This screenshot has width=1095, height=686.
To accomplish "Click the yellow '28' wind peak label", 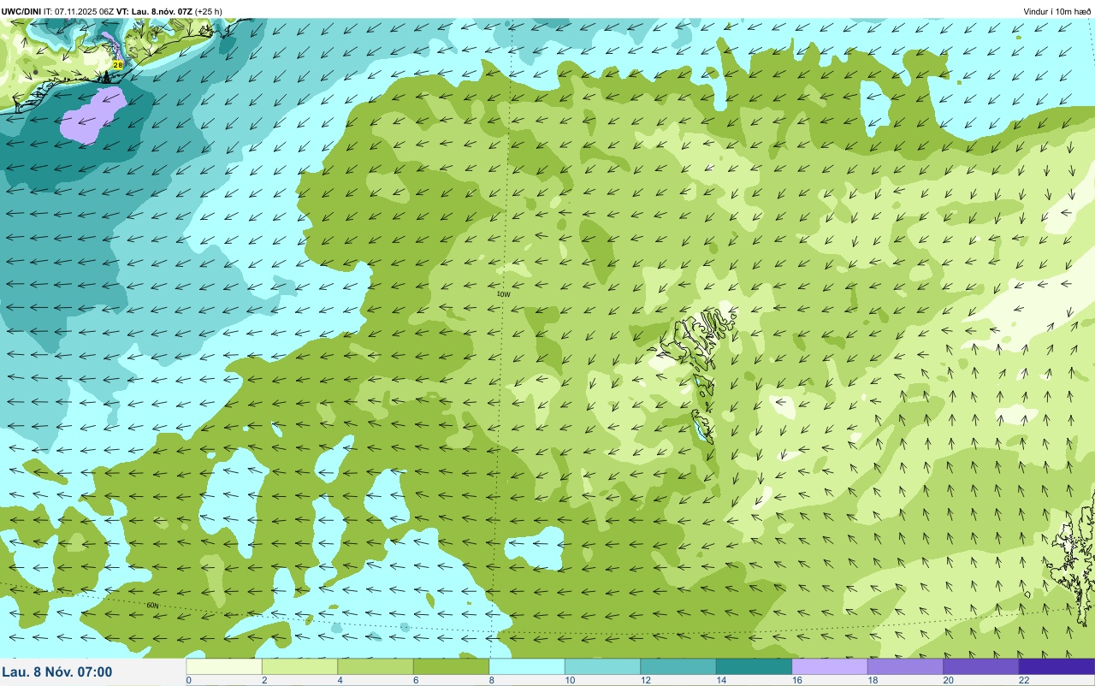I will point(118,64).
